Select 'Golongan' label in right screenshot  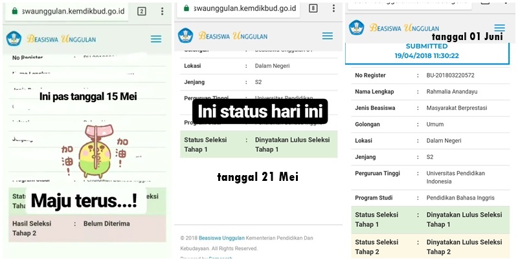(x=367, y=124)
